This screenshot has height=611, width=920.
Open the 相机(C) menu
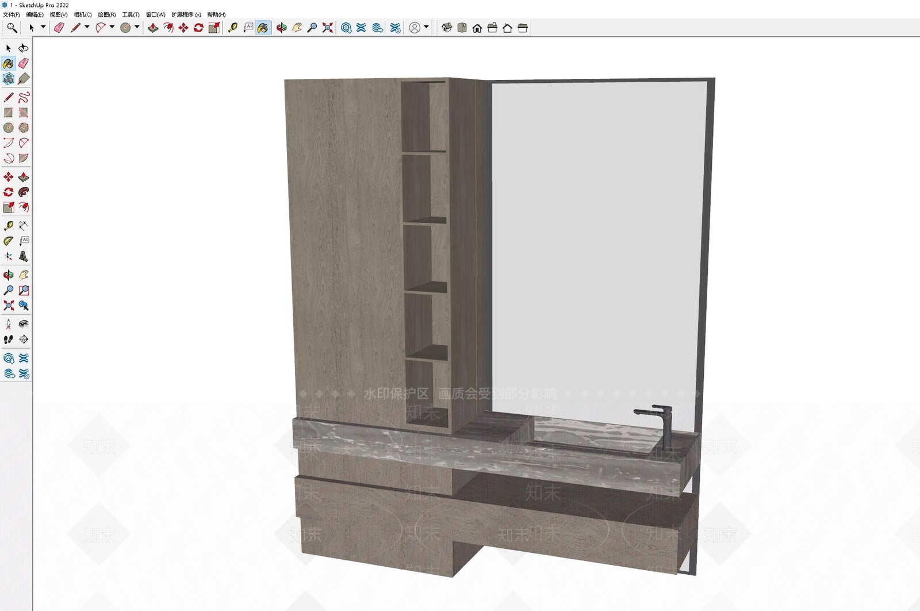click(83, 15)
